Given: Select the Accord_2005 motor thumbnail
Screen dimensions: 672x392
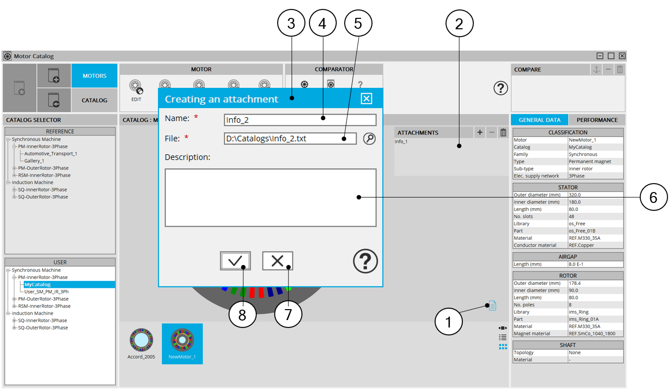Looking at the screenshot, I should coord(141,343).
